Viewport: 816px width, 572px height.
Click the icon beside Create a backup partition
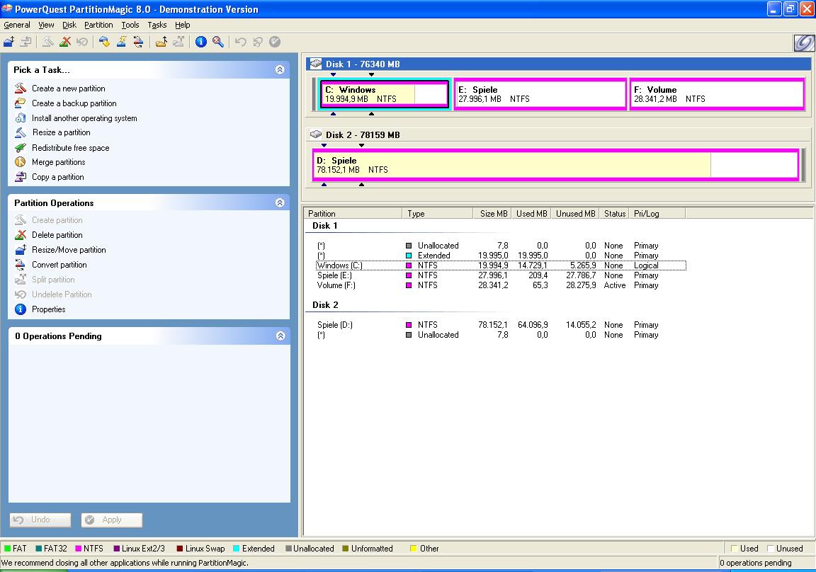(x=21, y=103)
